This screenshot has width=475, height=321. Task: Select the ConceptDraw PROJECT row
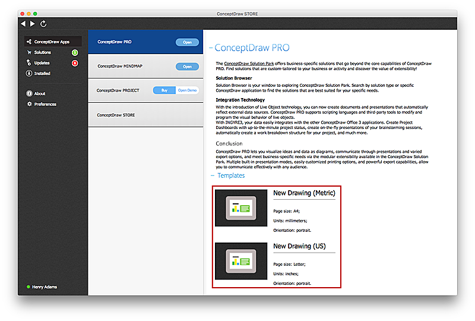click(x=145, y=90)
